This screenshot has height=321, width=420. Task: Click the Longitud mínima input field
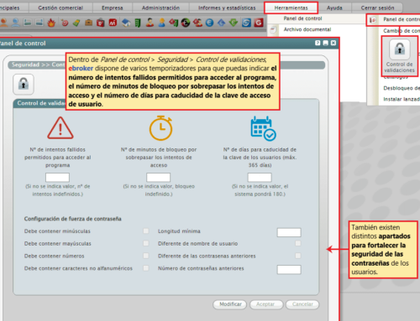tap(289, 232)
